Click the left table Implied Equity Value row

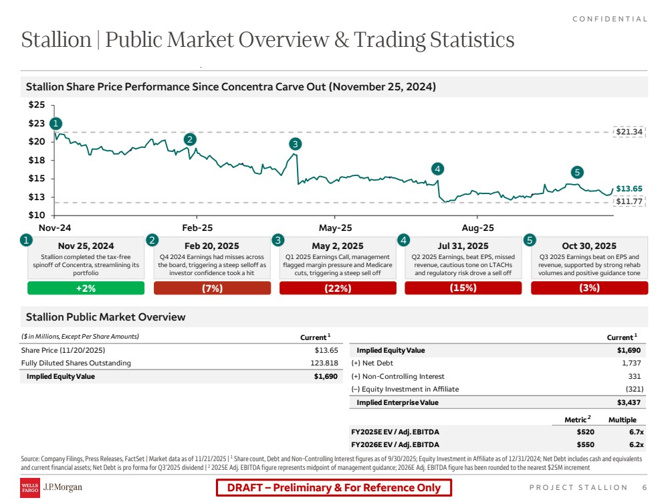tap(181, 376)
